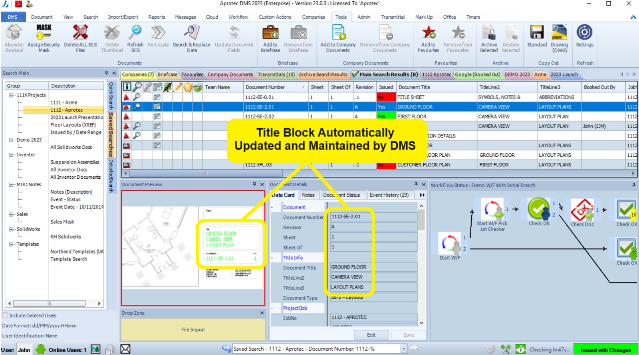Open the Transmittal ribbon tab

point(393,17)
